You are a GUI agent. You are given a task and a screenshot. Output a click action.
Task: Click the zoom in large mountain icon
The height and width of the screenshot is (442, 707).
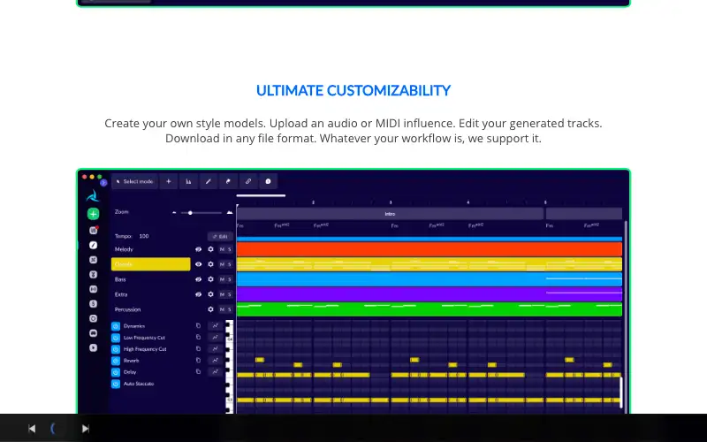[x=230, y=212]
